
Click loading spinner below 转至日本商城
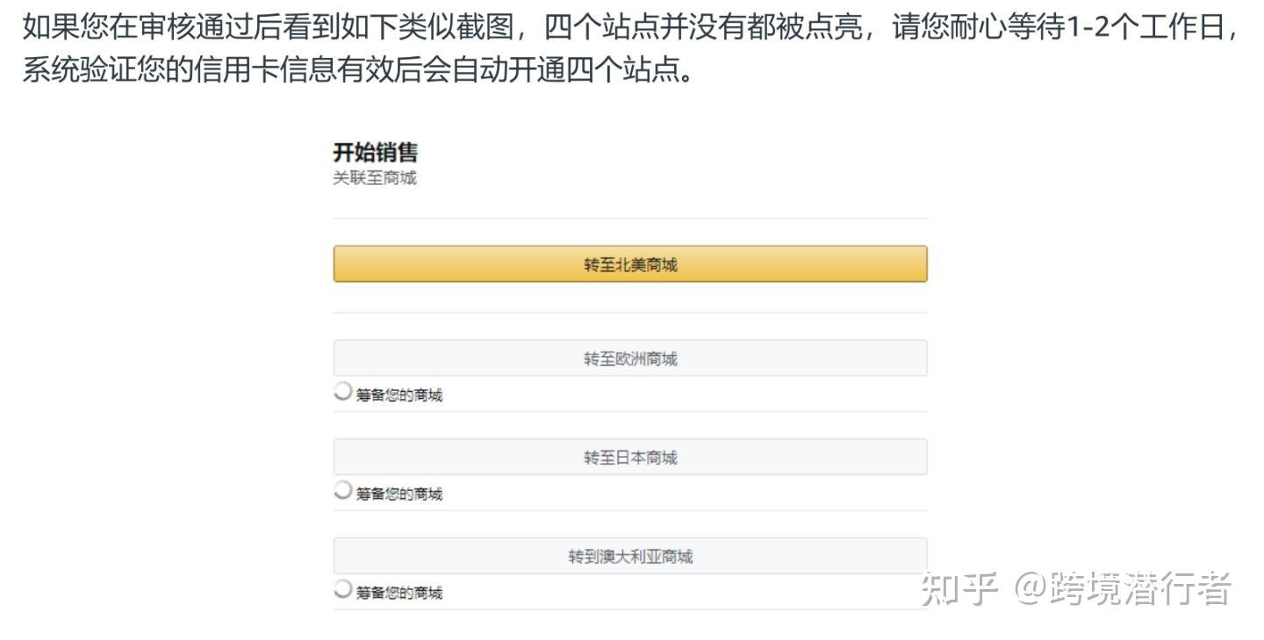[x=343, y=491]
